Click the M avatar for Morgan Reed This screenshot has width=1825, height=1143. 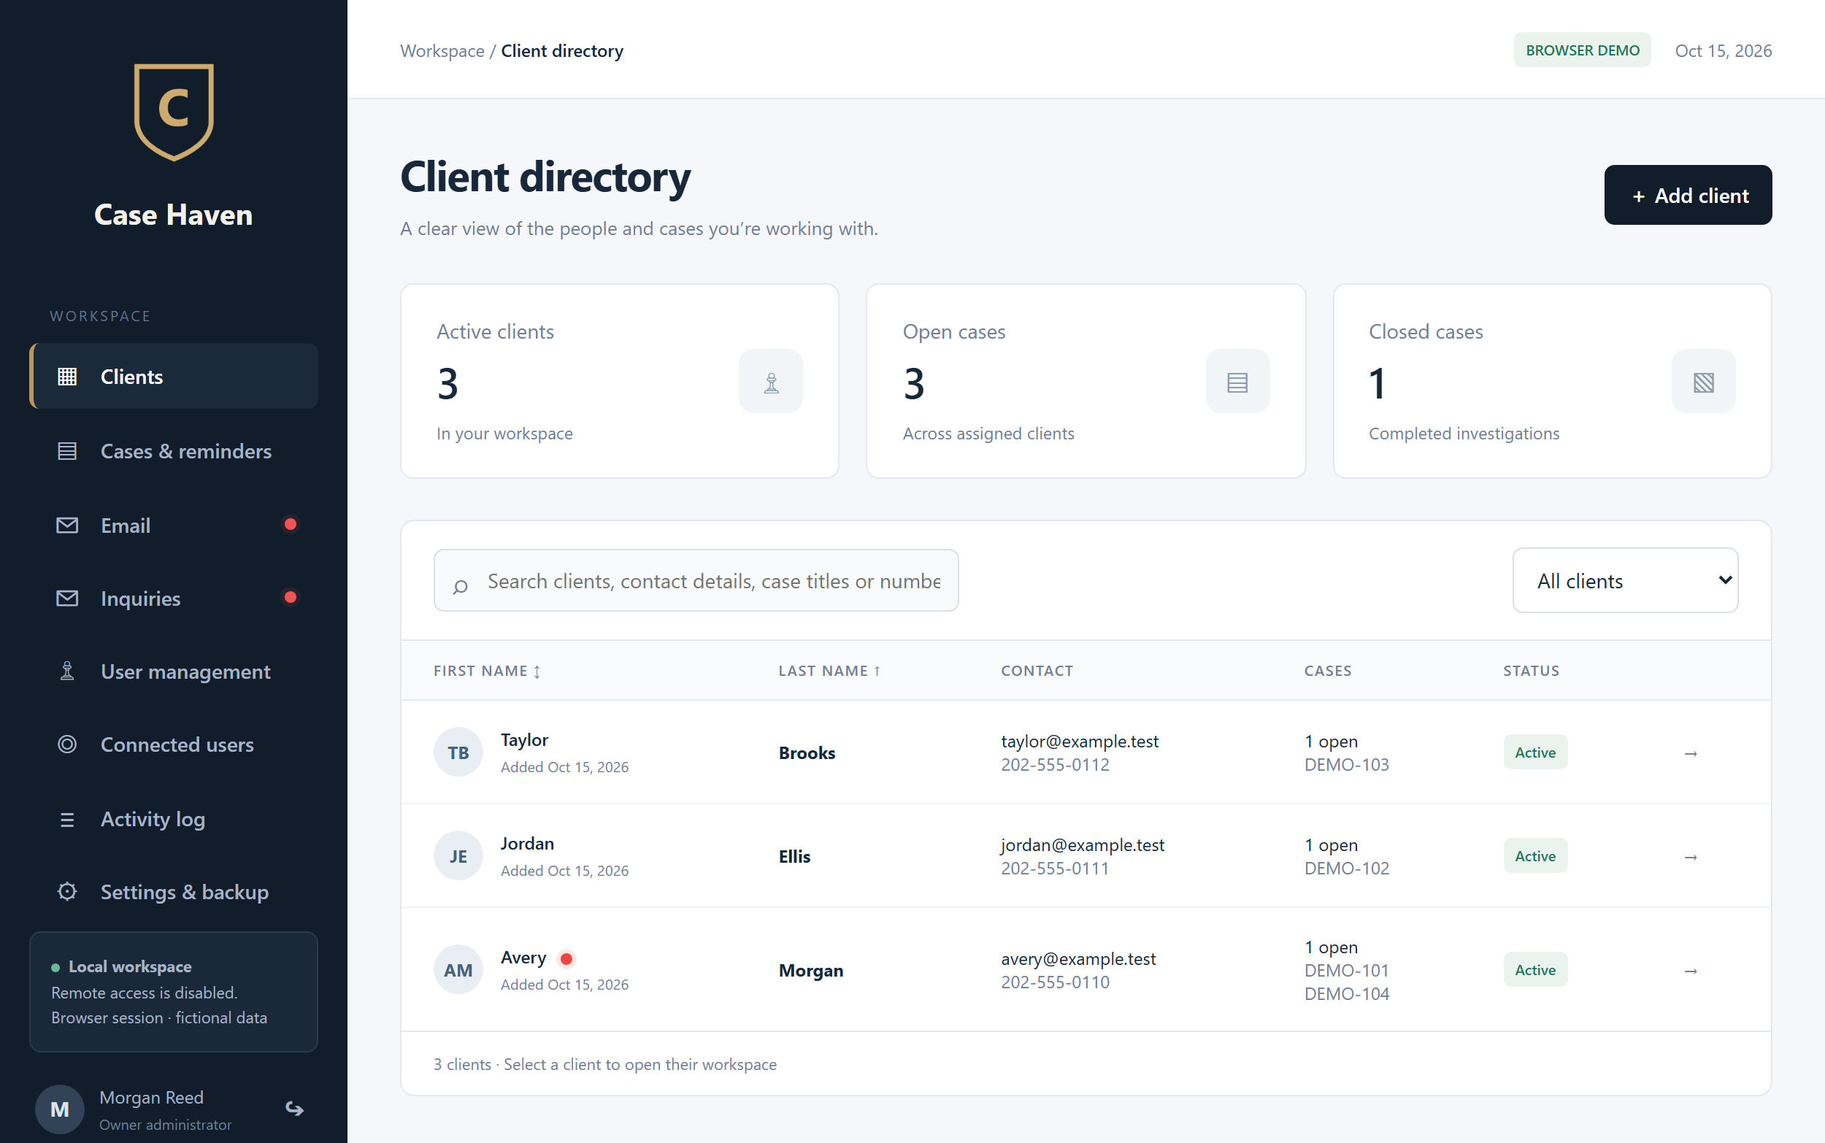60,1109
